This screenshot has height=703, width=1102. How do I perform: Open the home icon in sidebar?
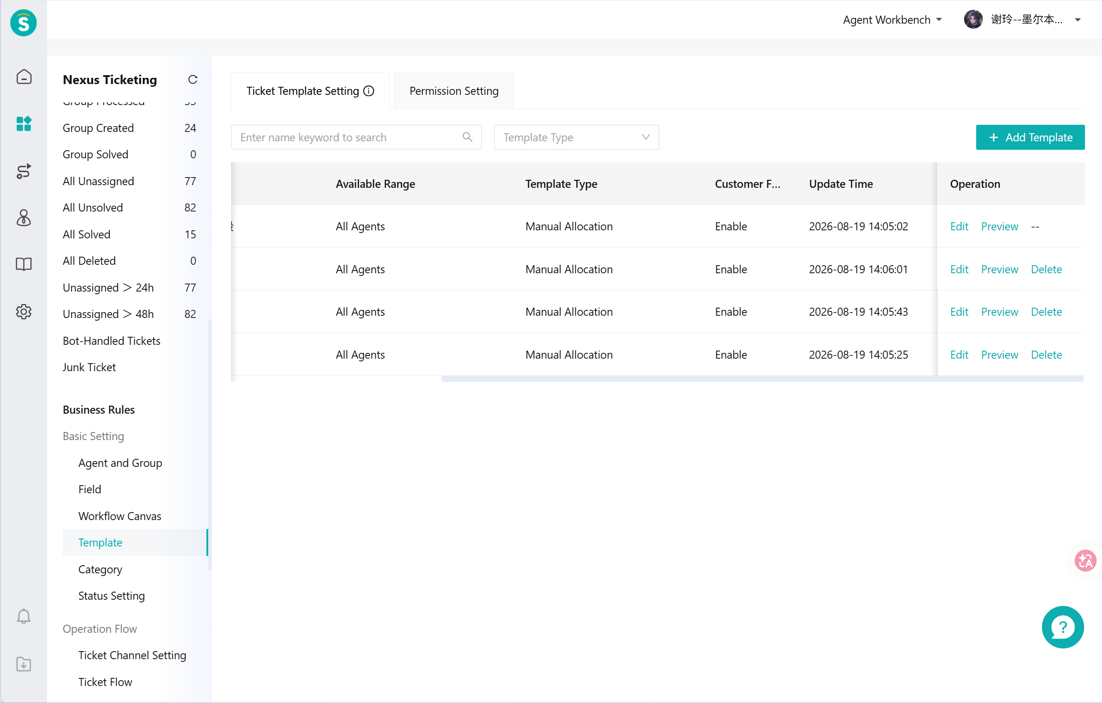click(24, 76)
